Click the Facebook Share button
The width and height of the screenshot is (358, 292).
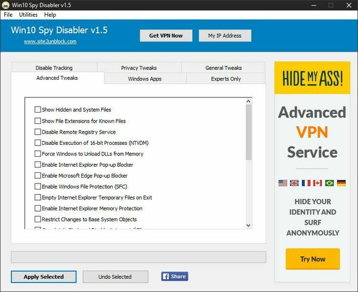[175, 277]
